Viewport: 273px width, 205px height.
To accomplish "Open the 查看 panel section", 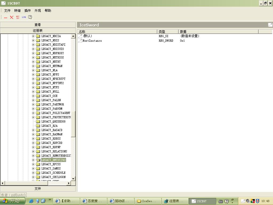I will tap(38, 25).
